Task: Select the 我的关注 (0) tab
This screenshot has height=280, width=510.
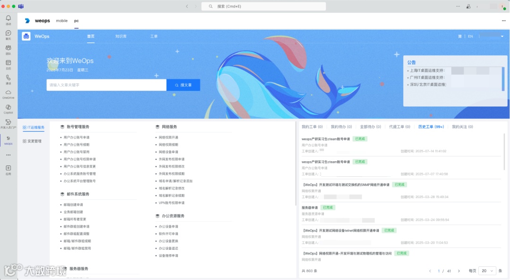Action: 462,127
